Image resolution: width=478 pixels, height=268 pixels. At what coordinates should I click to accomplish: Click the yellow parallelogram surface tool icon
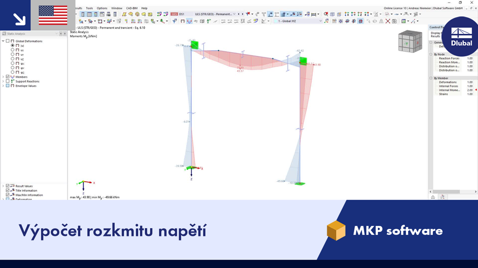(124, 14)
